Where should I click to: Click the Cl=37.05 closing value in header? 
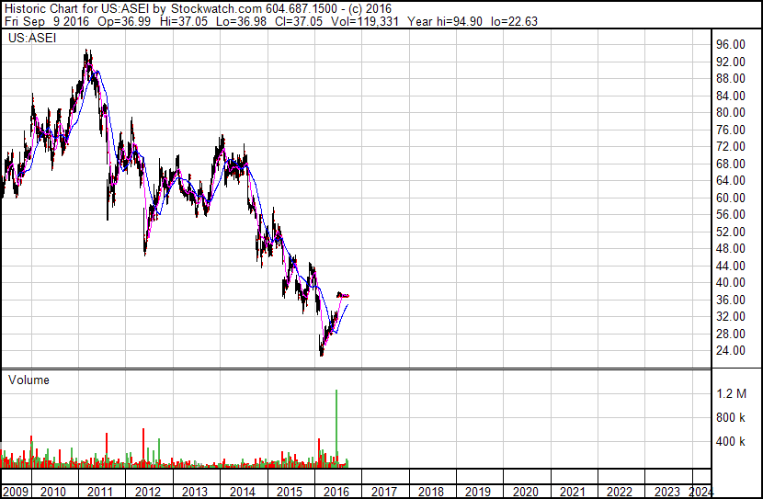pos(298,21)
